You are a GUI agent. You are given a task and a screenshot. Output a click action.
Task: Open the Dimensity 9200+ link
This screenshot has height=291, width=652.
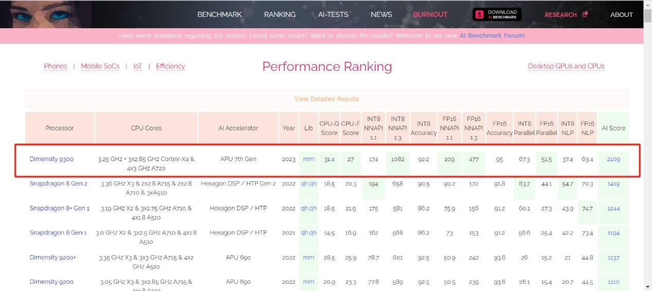point(53,258)
